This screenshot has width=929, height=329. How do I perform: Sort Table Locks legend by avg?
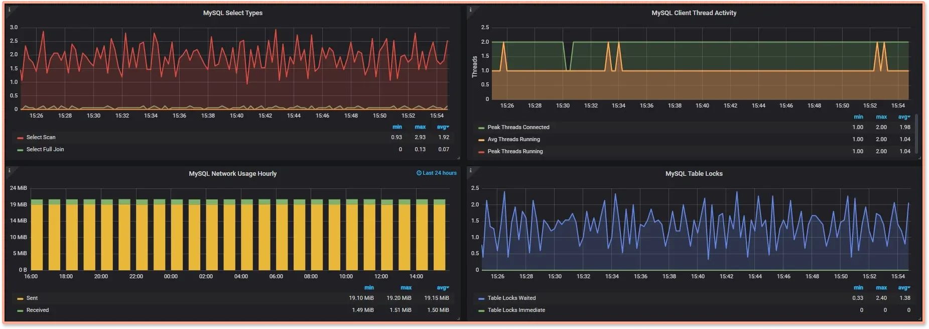coord(904,288)
